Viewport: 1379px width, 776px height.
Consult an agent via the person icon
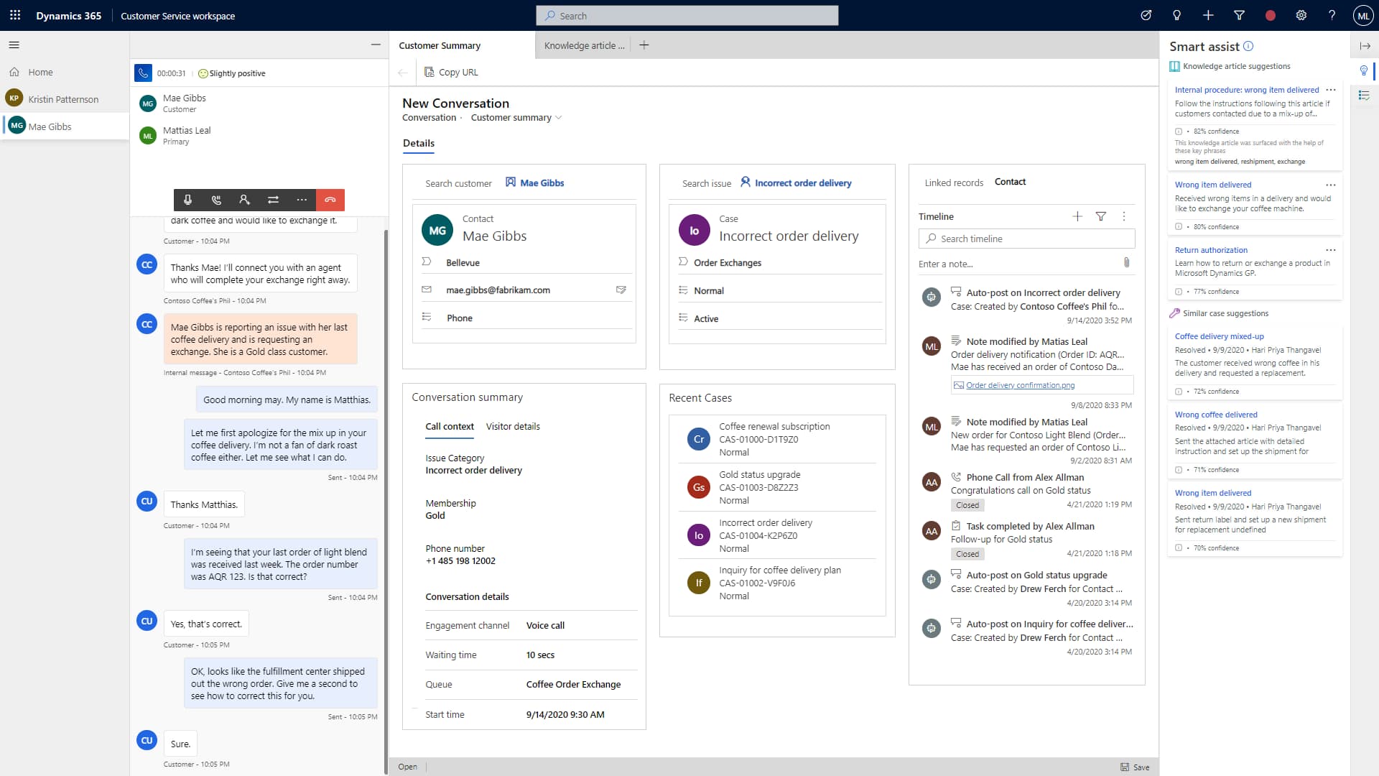(244, 200)
